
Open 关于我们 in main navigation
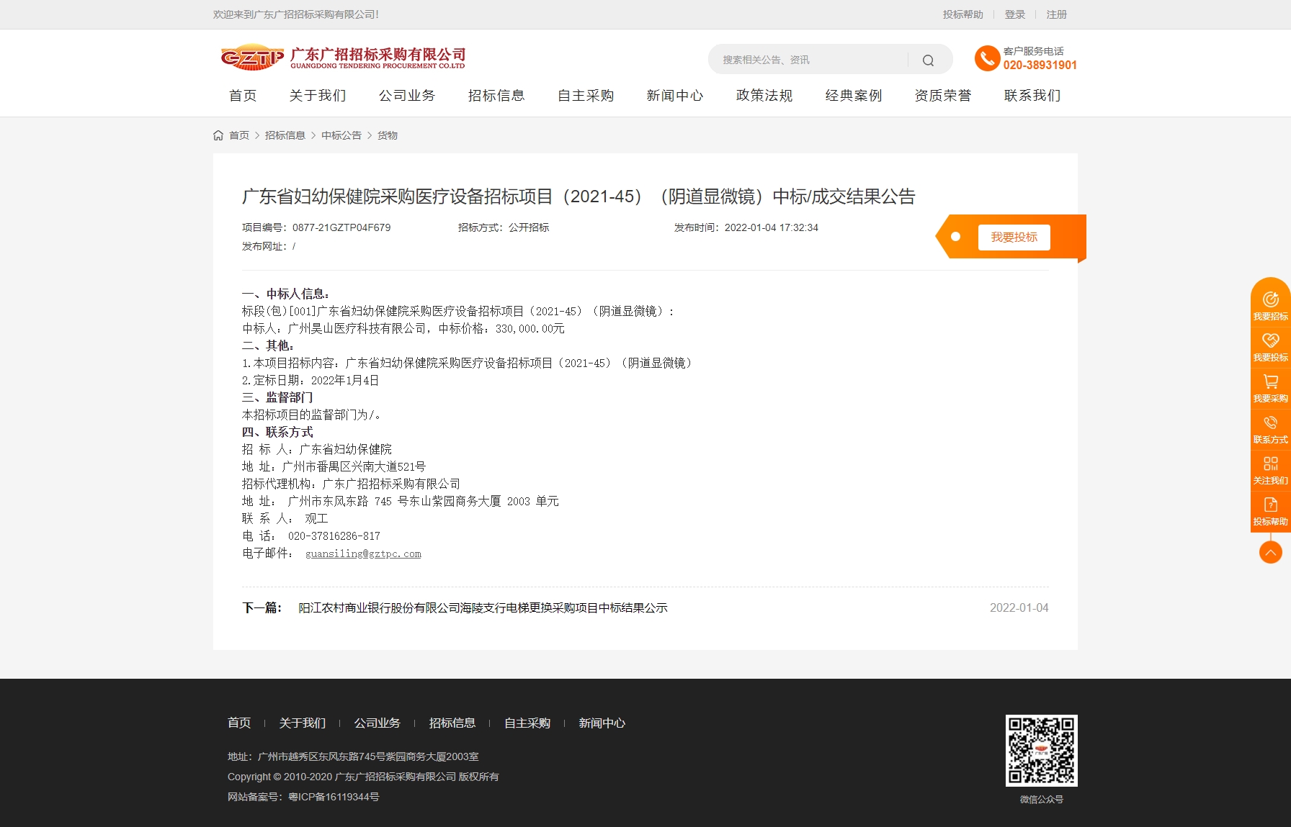coord(318,96)
